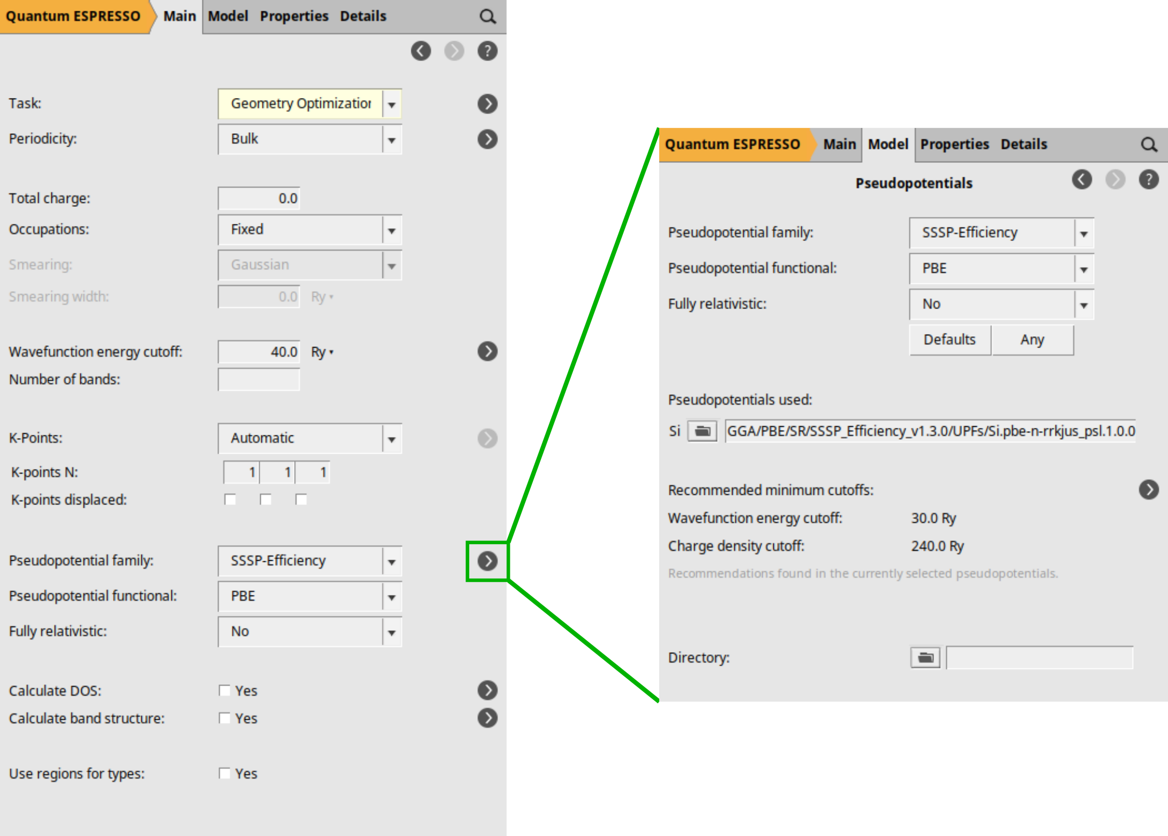Click the Number of bands input field
The width and height of the screenshot is (1168, 836).
point(259,379)
